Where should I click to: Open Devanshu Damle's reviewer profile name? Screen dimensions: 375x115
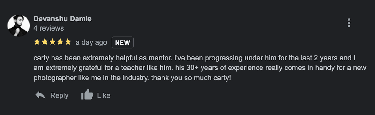pyautogui.click(x=62, y=19)
